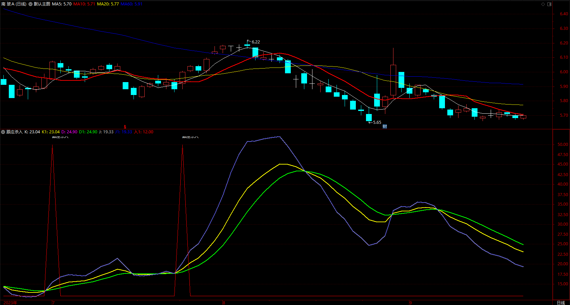Click the 50.00 indicator axis label
The image size is (570, 305).
pos(563,145)
